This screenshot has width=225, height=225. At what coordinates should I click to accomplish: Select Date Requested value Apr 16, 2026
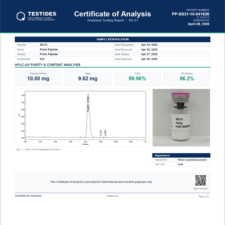149,45
